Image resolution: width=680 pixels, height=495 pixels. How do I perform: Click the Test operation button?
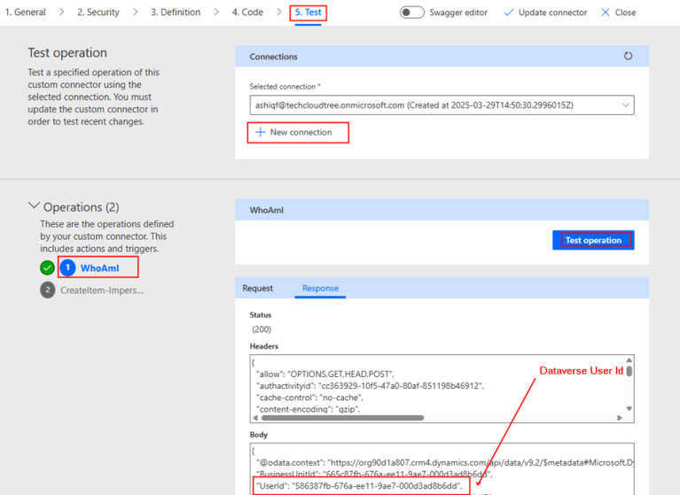point(593,240)
